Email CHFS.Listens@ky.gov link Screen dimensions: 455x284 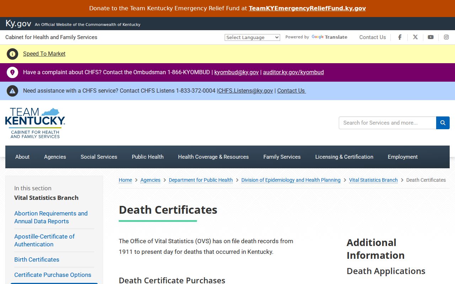(246, 91)
